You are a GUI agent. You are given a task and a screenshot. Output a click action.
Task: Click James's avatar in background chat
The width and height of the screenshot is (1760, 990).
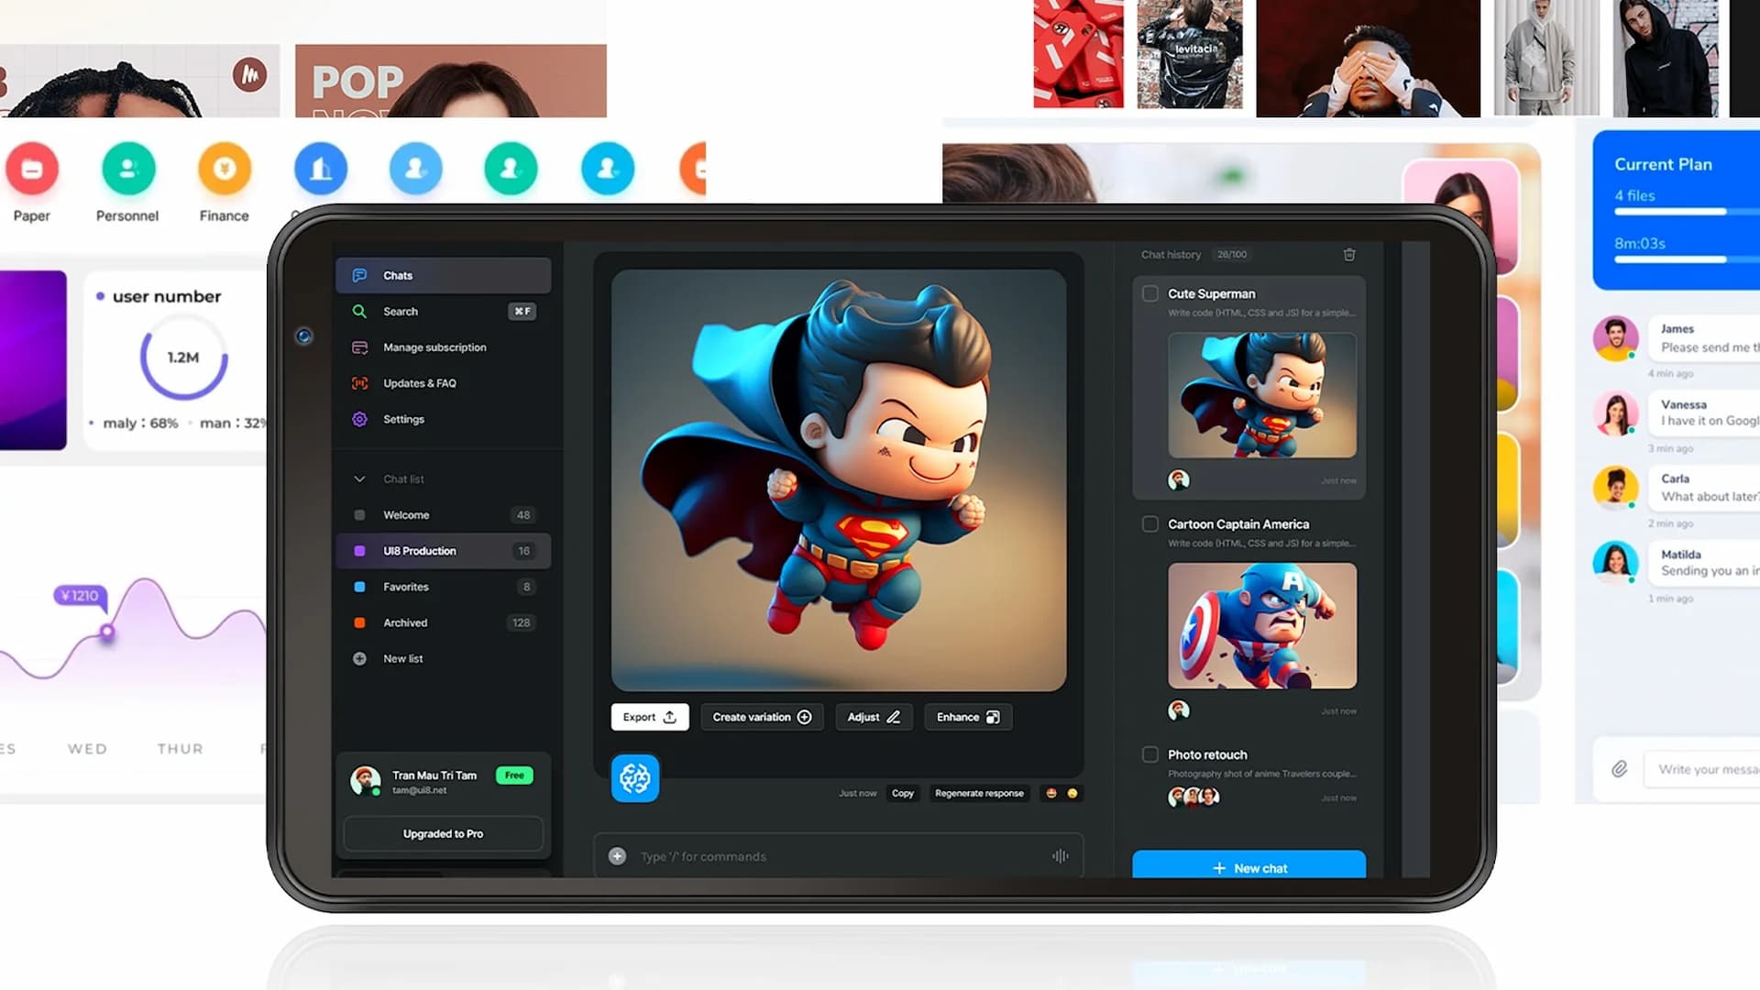coord(1615,338)
